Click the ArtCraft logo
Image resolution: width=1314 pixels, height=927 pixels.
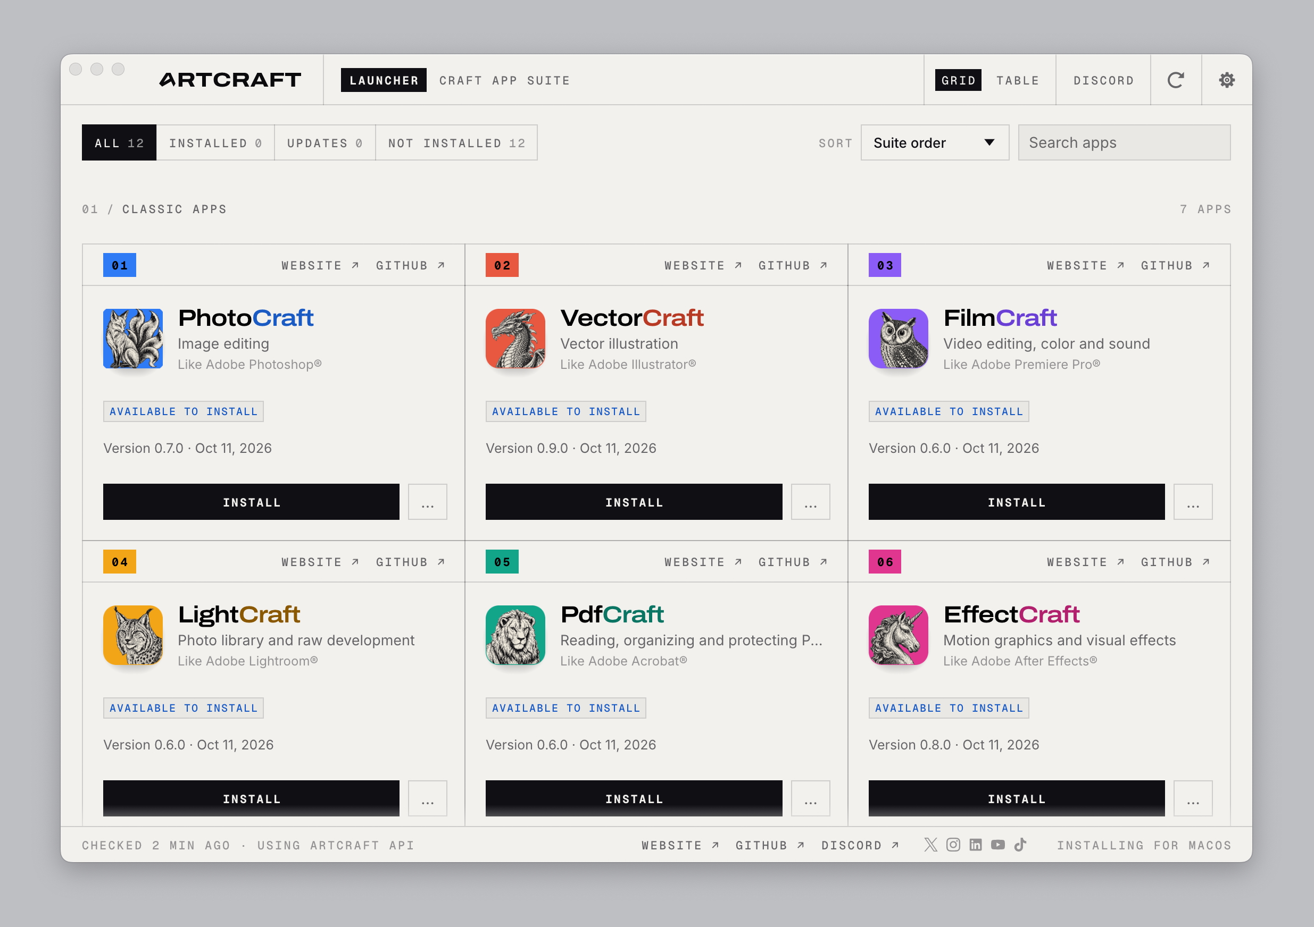tap(230, 80)
